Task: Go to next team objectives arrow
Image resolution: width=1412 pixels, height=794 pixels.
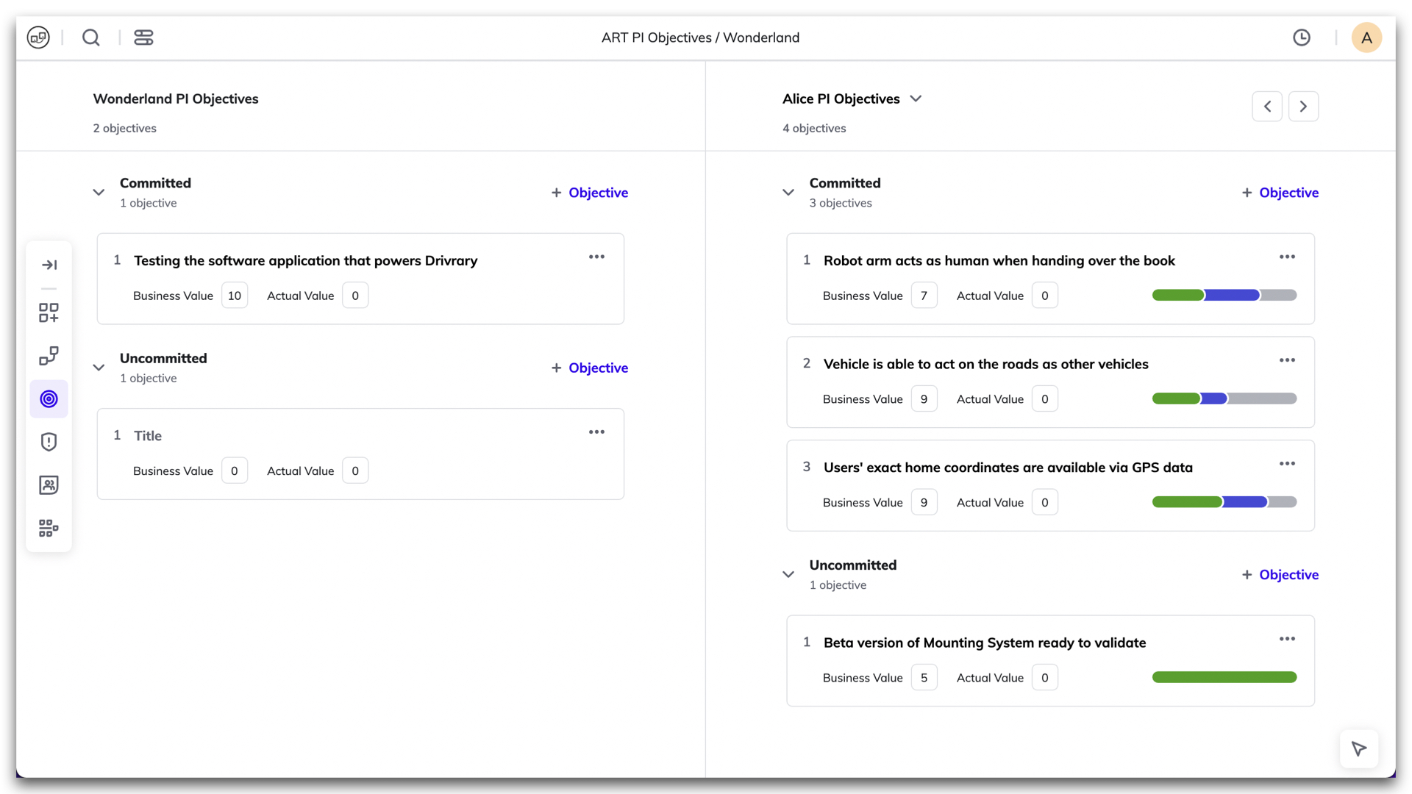Action: pos(1303,107)
